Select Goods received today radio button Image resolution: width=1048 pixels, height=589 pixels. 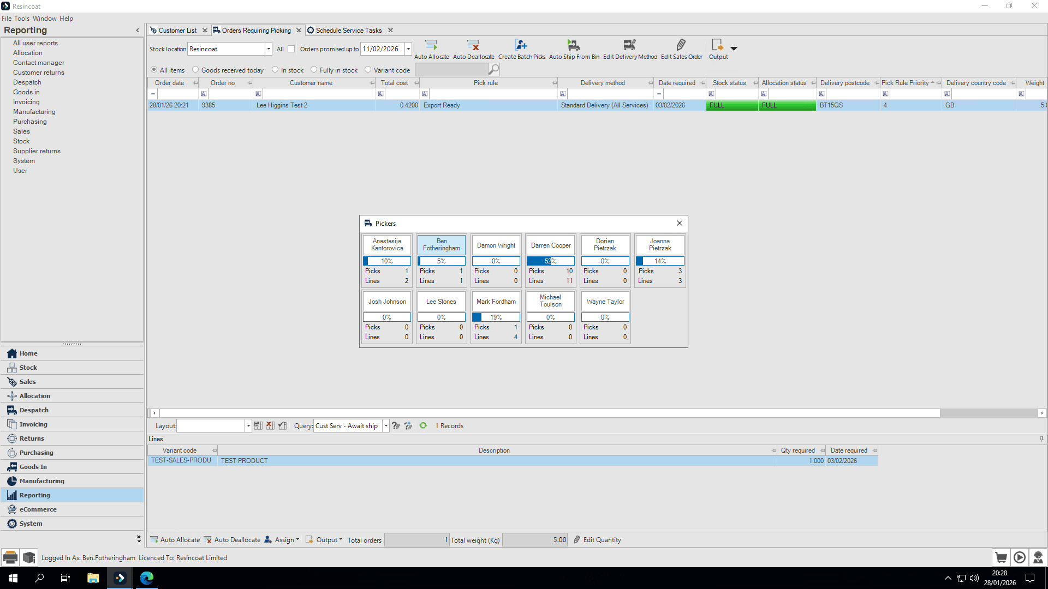click(195, 70)
